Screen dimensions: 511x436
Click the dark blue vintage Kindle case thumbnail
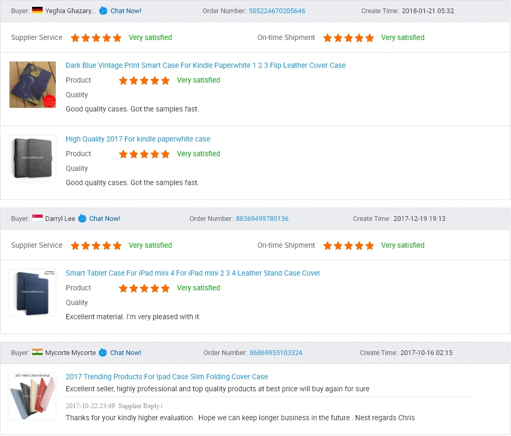click(x=33, y=85)
